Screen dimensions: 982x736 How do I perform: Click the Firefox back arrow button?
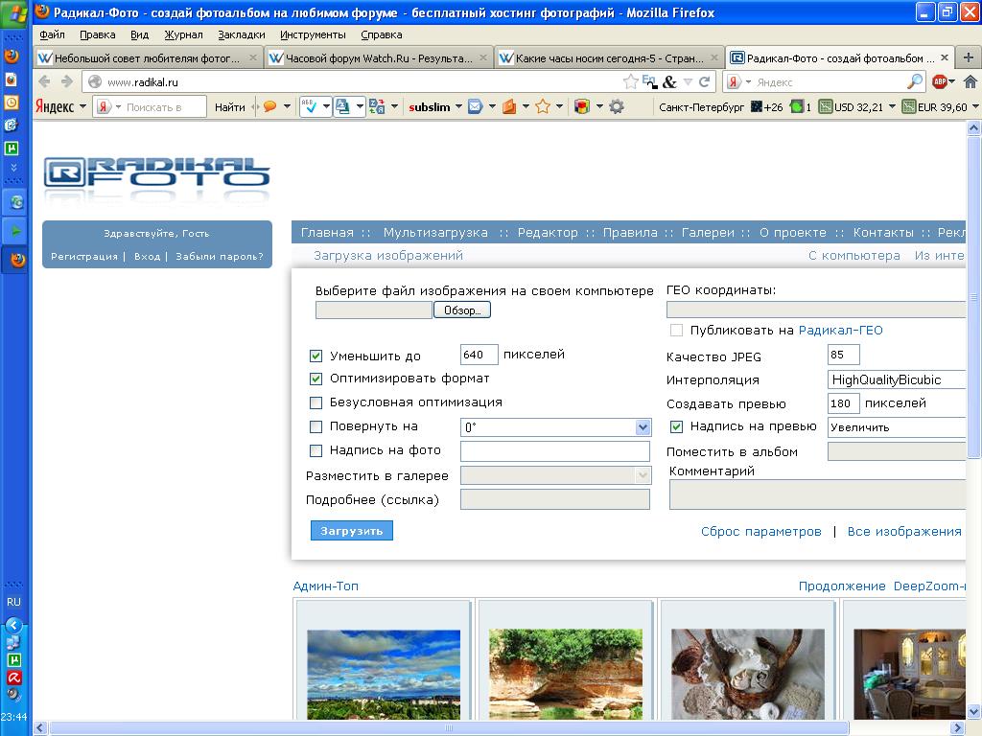[46, 82]
